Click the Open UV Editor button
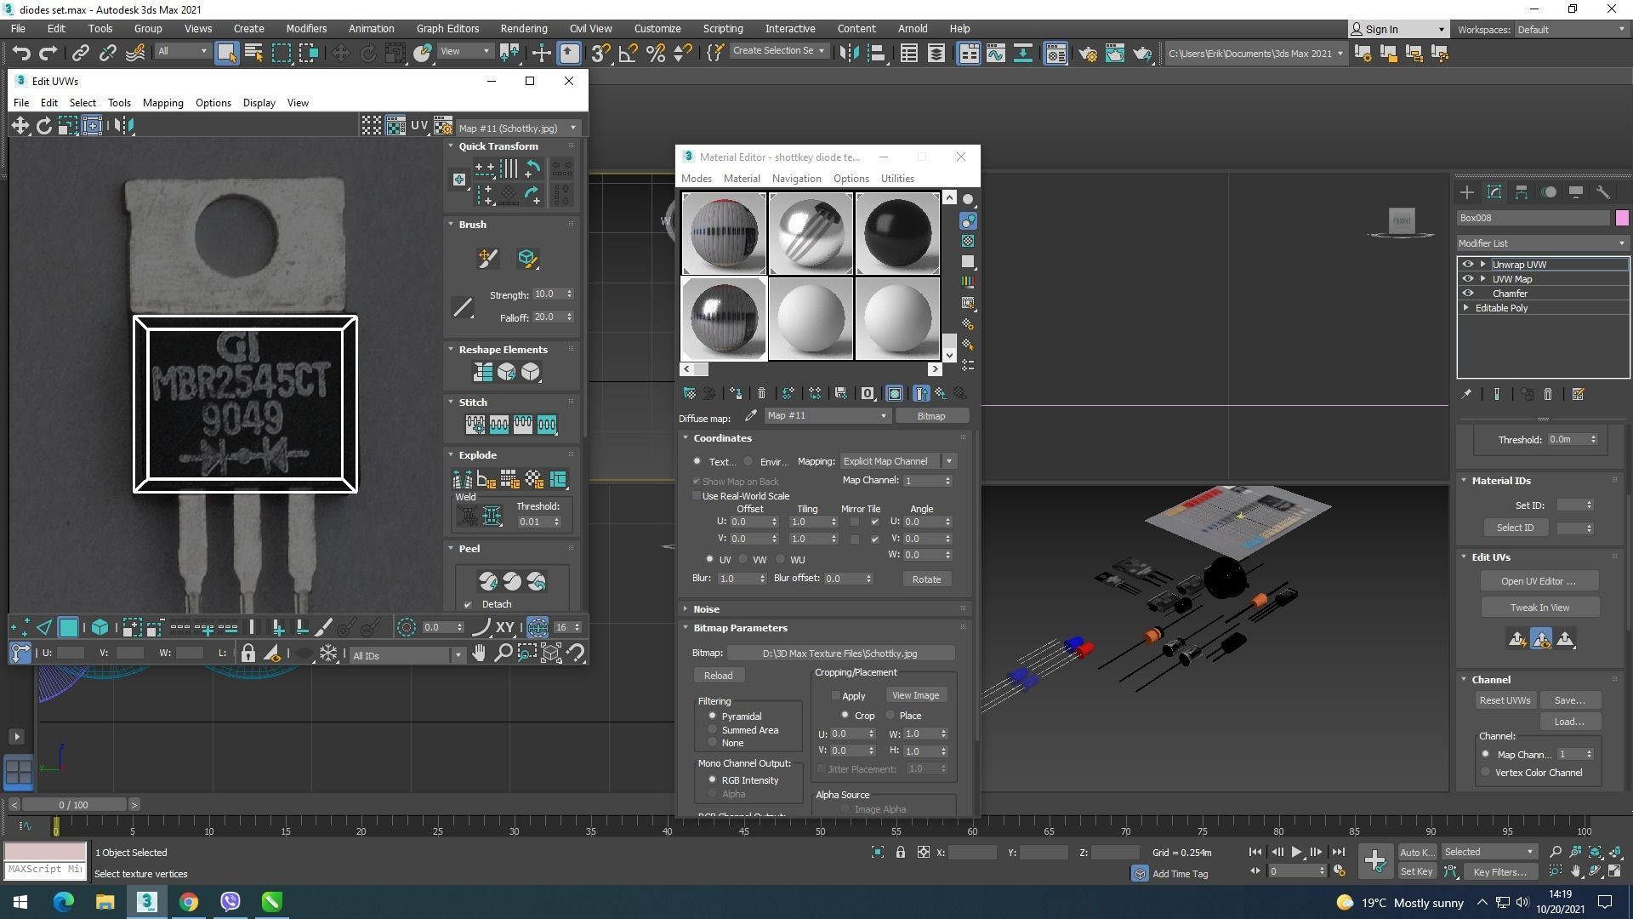The image size is (1633, 919). 1538,581
